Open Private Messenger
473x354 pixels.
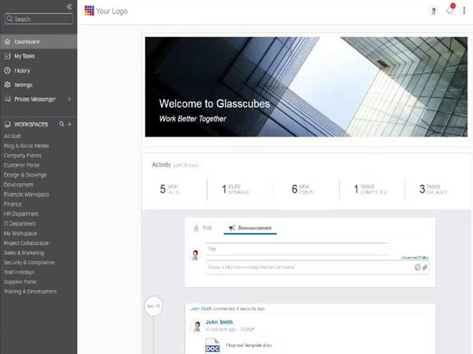35,99
